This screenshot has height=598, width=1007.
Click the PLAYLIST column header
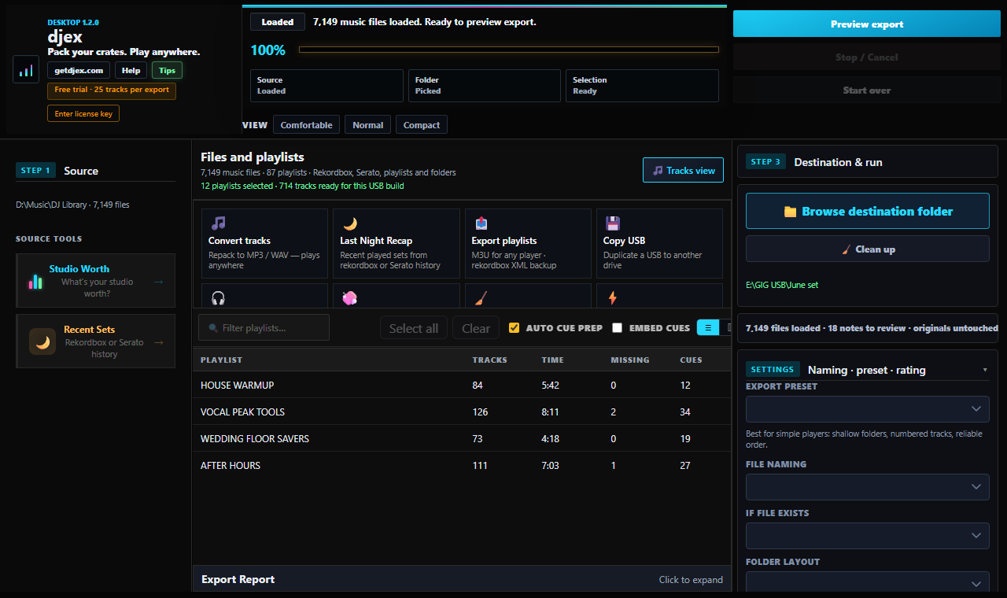coord(222,360)
